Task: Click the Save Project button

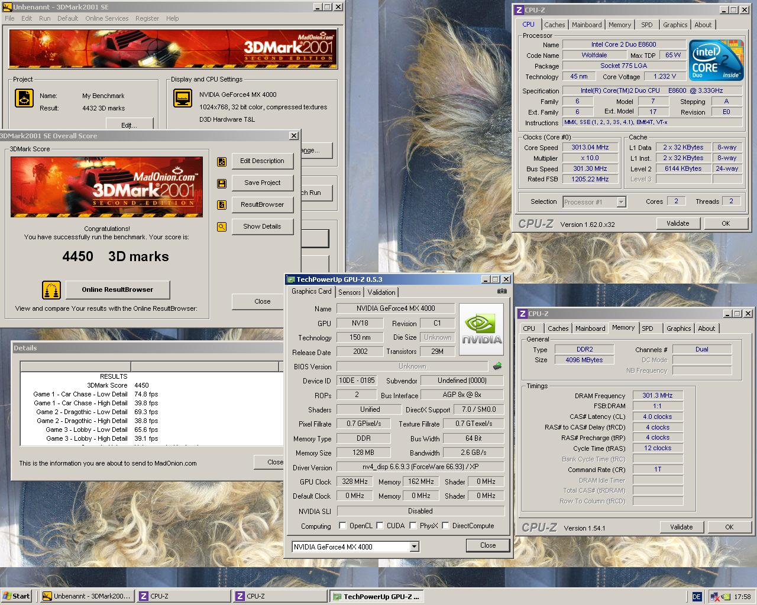Action: pos(262,183)
